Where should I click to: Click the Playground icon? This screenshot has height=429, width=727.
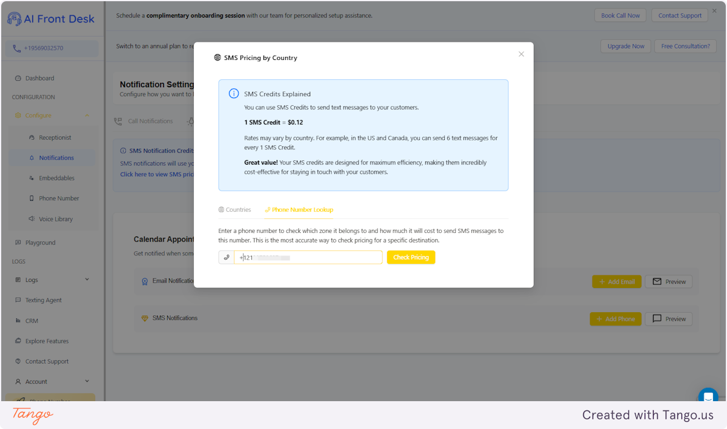point(18,243)
